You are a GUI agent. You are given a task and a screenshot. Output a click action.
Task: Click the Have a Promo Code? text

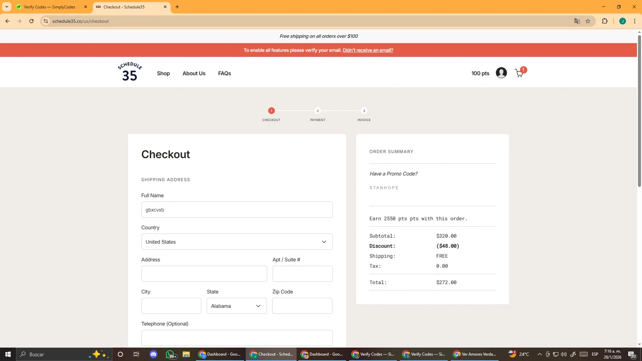tap(393, 174)
